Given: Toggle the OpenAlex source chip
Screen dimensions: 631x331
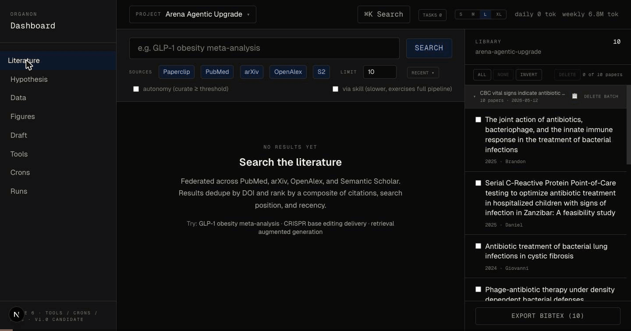Looking at the screenshot, I should click(288, 72).
